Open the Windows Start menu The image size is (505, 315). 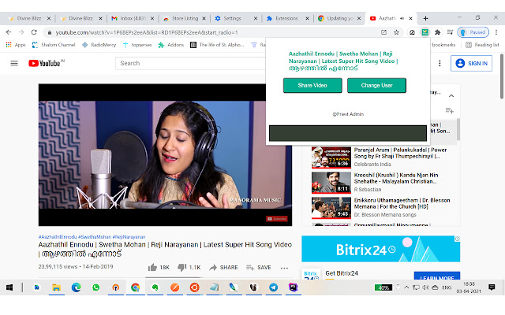[x=9, y=287]
